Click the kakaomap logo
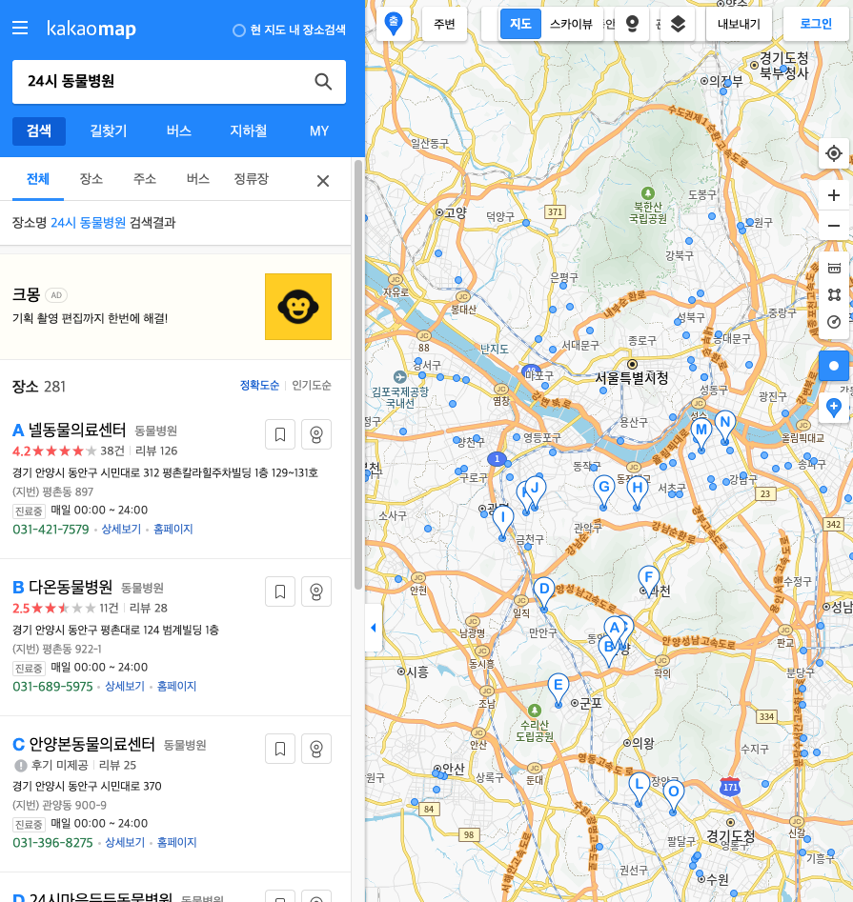The width and height of the screenshot is (853, 902). 91,29
